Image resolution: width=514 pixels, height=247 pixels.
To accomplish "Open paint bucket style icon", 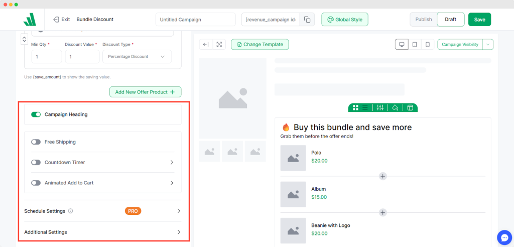I will pyautogui.click(x=395, y=107).
